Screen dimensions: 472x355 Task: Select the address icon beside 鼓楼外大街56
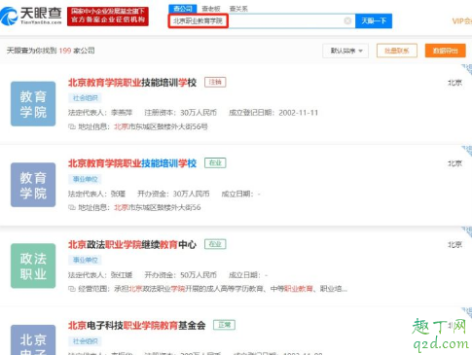tap(72, 207)
